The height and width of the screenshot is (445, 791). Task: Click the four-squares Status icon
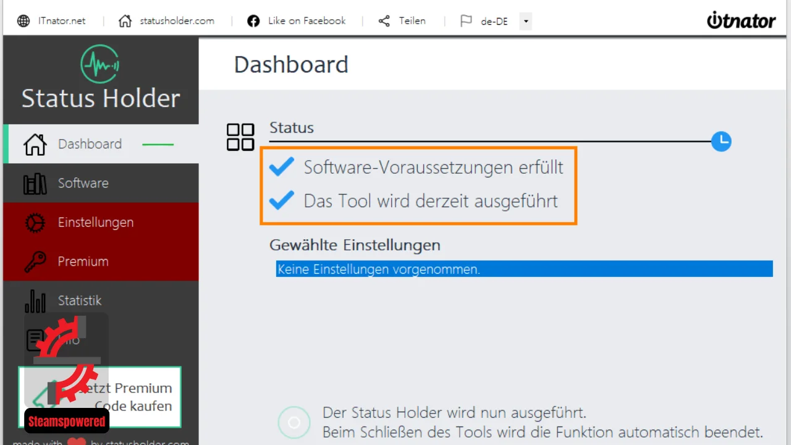(x=240, y=137)
